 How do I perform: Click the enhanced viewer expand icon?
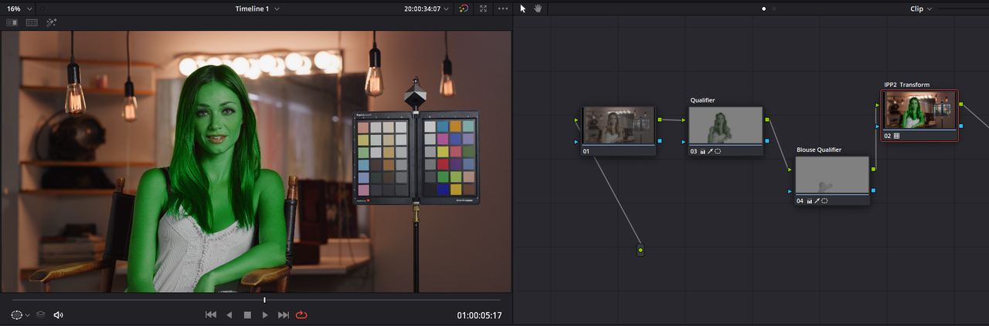[x=484, y=8]
